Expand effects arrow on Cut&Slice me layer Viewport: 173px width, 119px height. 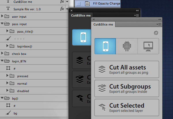[x=67, y=1]
